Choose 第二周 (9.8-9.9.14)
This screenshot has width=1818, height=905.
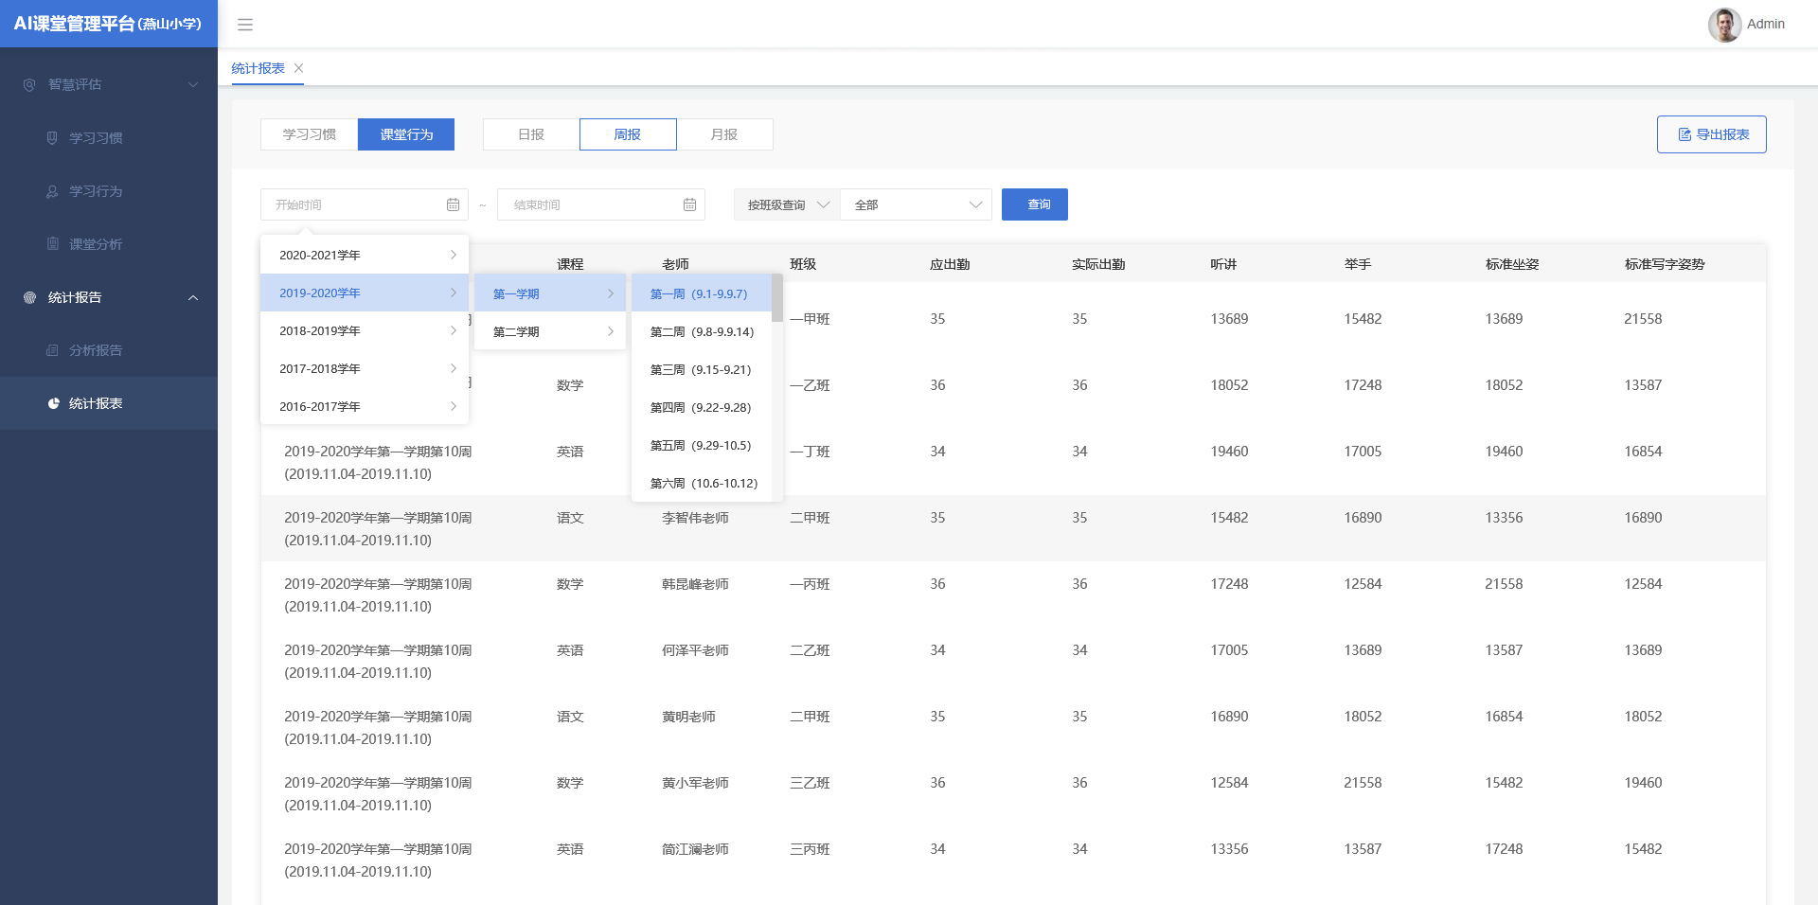[x=702, y=331]
